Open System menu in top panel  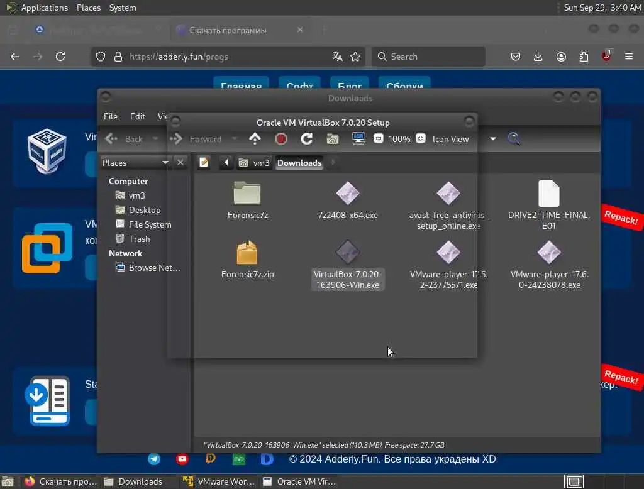pos(123,8)
